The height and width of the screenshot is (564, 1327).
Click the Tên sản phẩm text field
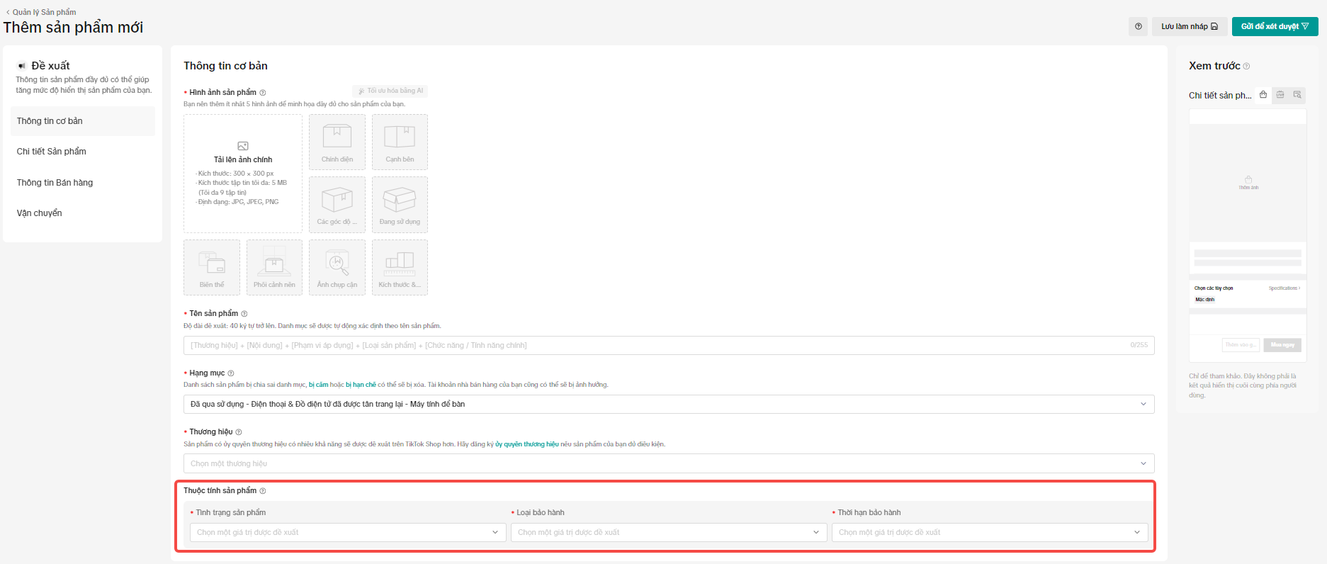(669, 345)
